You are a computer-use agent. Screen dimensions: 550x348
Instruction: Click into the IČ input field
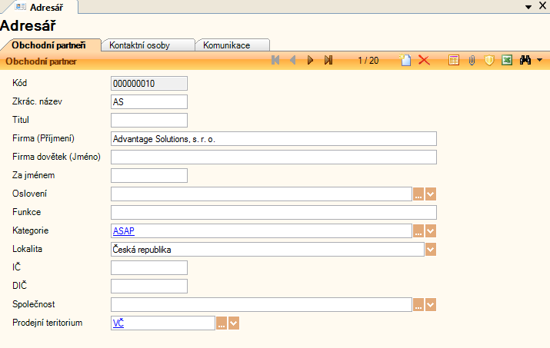149,268
